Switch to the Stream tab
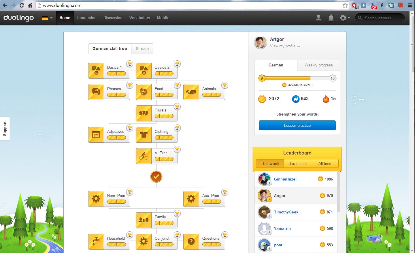Image resolution: width=415 pixels, height=253 pixels. point(142,49)
